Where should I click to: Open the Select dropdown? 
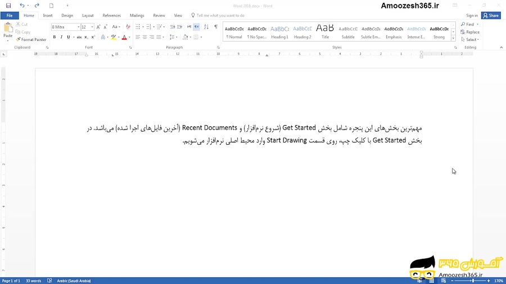click(x=470, y=40)
